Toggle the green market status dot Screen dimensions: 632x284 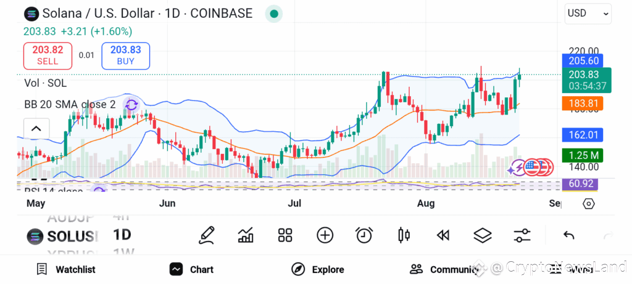(273, 14)
